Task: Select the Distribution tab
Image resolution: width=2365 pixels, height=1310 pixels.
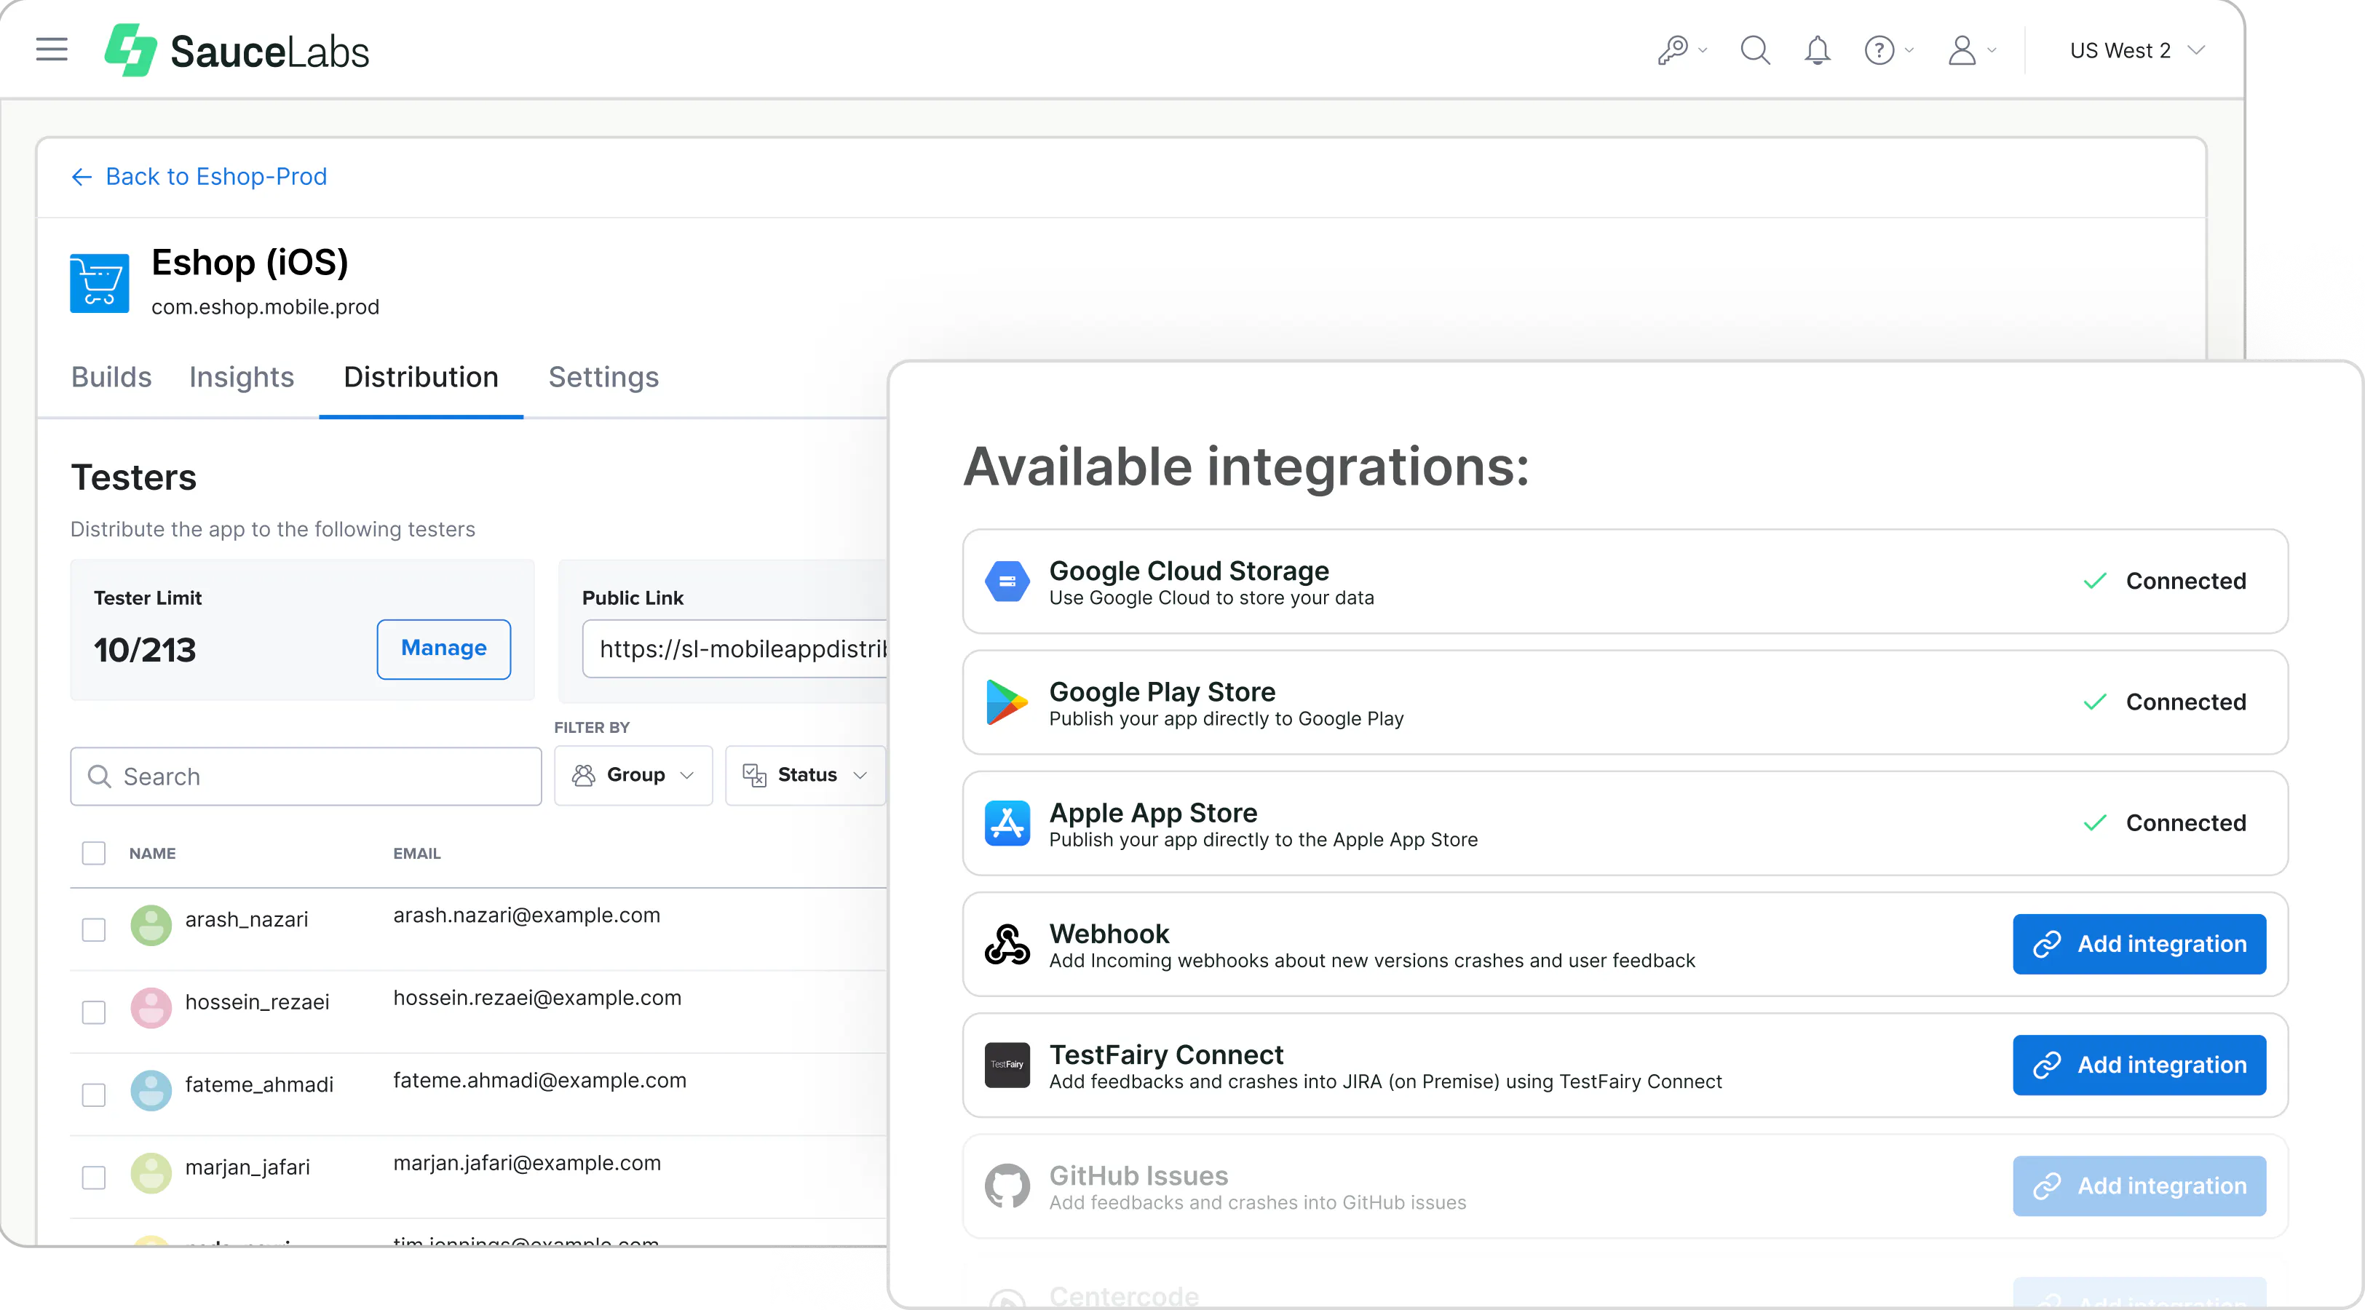Action: point(421,377)
